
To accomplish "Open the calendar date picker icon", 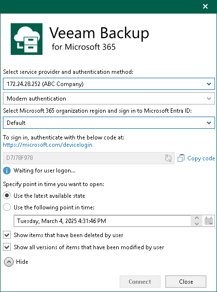I will 209,221.
